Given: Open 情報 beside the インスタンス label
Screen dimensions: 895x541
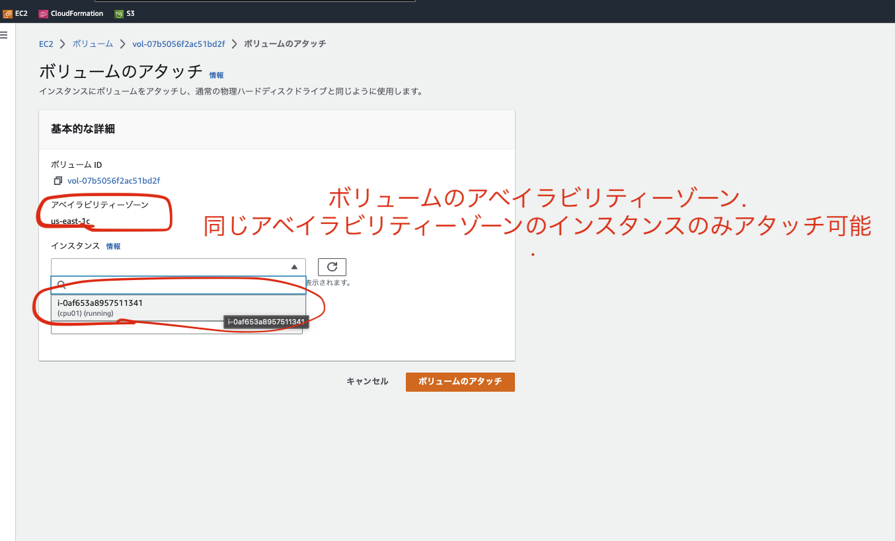Looking at the screenshot, I should tap(113, 246).
